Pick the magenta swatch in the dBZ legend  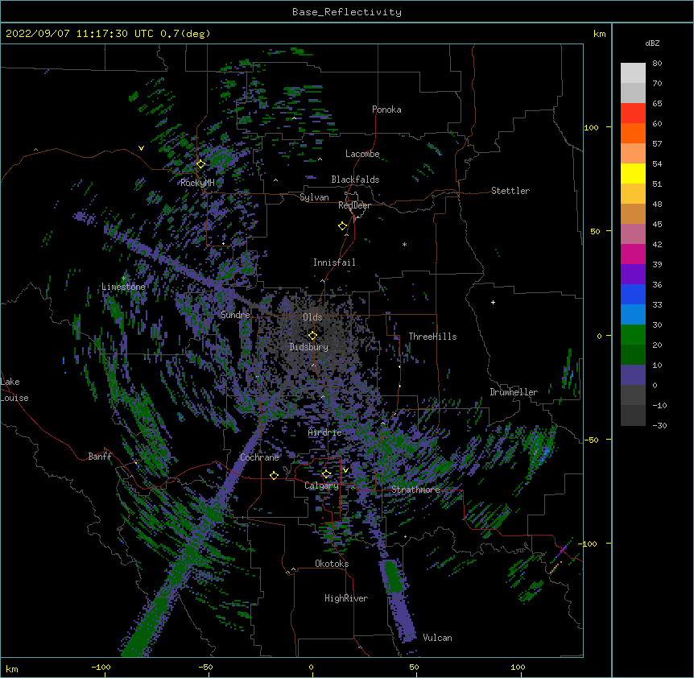pos(633,254)
